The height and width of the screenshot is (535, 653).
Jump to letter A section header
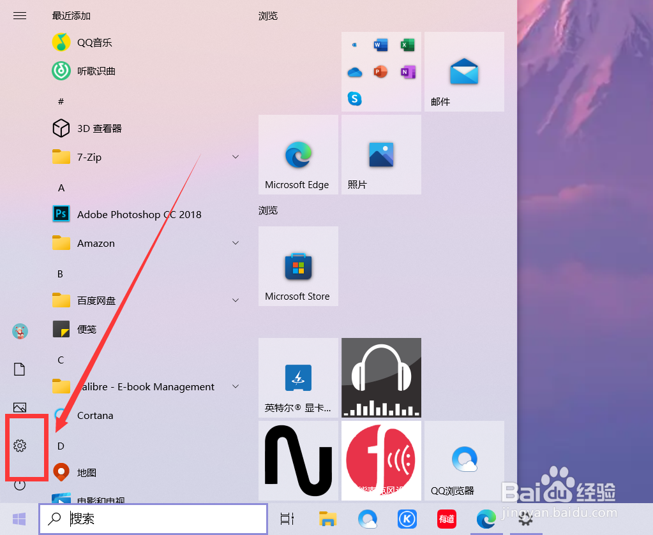[61, 188]
